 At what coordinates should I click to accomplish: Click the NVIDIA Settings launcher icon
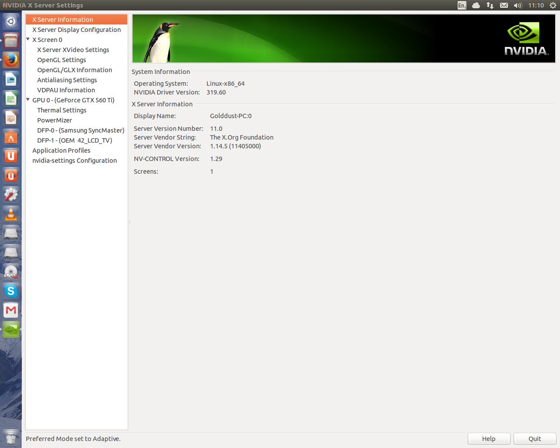pos(11,330)
